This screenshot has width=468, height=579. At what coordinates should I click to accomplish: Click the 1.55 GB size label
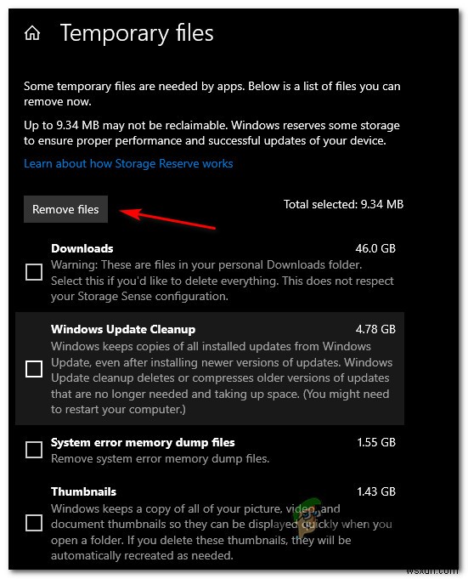point(376,442)
